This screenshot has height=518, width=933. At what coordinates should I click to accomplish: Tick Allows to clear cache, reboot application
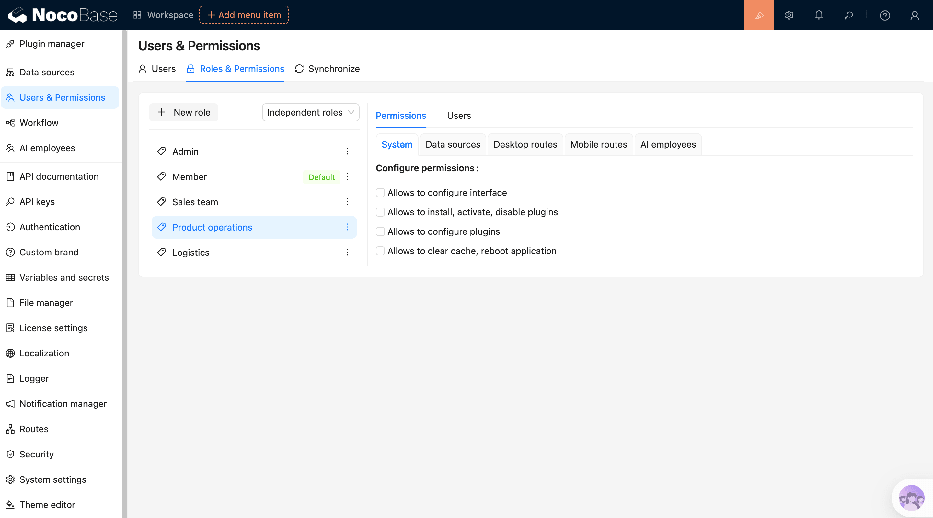click(x=380, y=251)
